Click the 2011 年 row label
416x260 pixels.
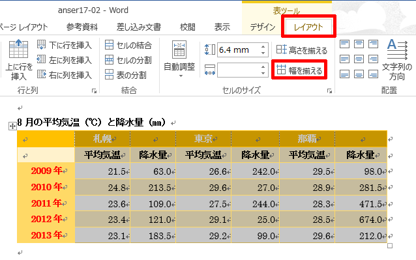46,203
